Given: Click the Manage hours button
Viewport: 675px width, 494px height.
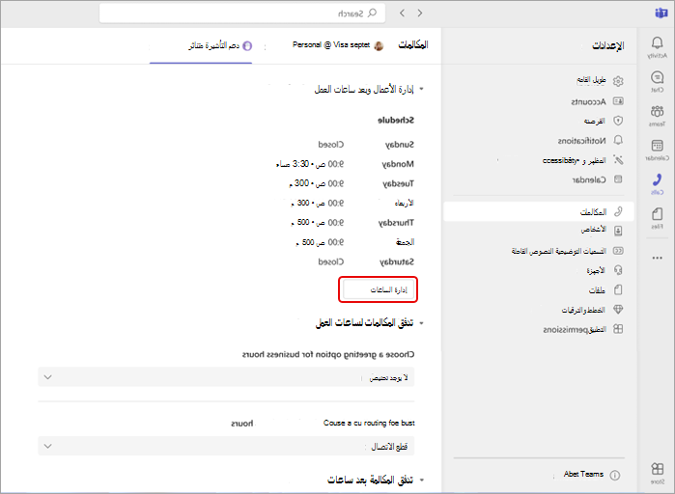Looking at the screenshot, I should tap(378, 289).
